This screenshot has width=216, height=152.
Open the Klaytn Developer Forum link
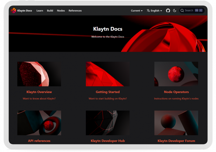(176, 141)
